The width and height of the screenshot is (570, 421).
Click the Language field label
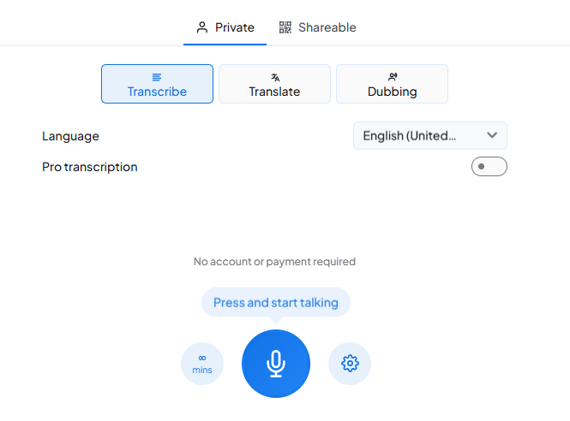pyautogui.click(x=70, y=136)
